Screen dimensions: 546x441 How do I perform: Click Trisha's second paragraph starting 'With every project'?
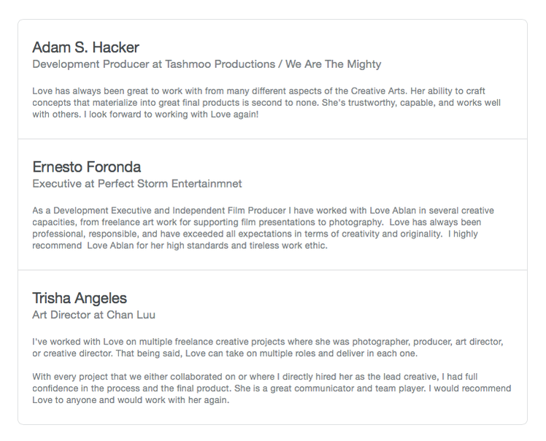pyautogui.click(x=272, y=388)
